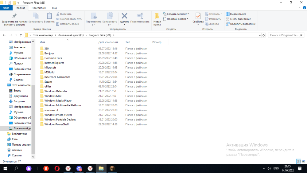Open the Open (Открыть) dropdown arrow

[x=221, y=14]
